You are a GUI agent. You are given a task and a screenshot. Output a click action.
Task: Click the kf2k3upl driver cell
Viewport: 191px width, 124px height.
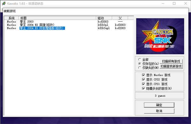(104, 28)
